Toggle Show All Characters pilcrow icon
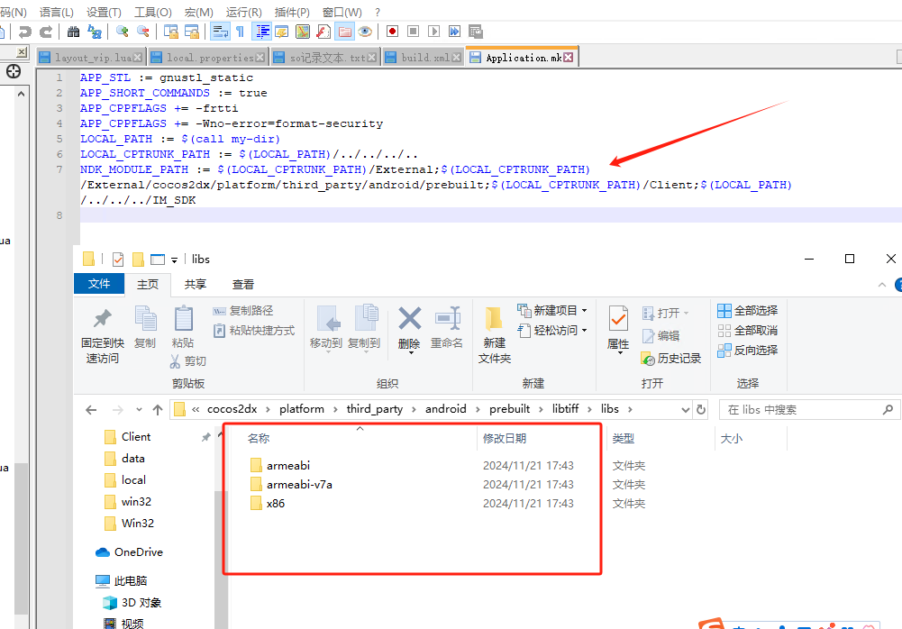 pos(241,32)
